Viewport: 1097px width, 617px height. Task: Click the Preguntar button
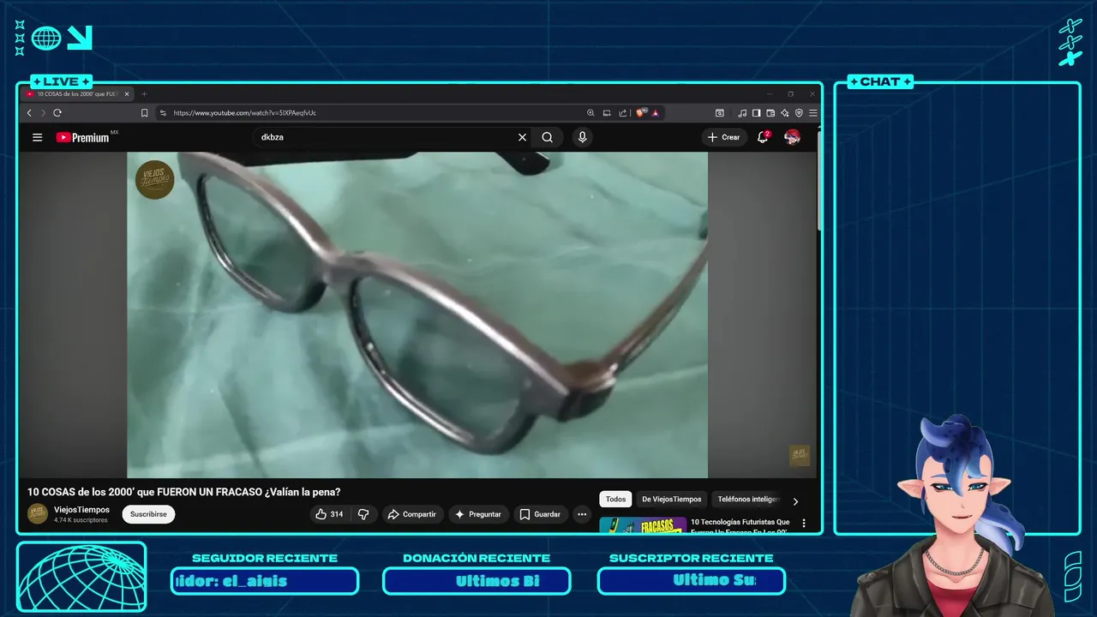pyautogui.click(x=478, y=514)
